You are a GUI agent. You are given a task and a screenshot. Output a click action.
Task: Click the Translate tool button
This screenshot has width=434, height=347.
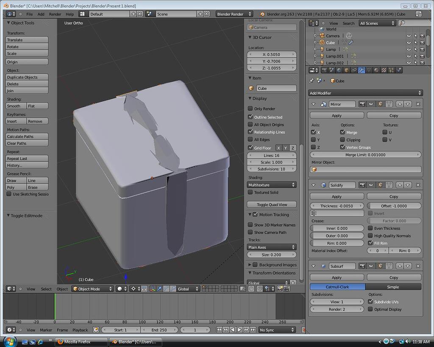pyautogui.click(x=27, y=40)
